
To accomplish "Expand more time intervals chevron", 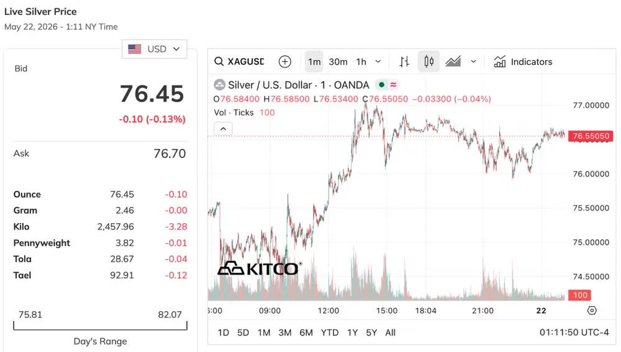I will click(x=378, y=61).
